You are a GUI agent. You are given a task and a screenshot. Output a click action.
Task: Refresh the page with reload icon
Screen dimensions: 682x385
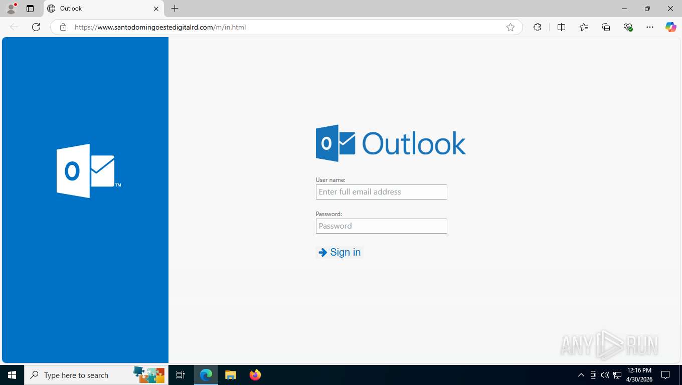pyautogui.click(x=36, y=27)
